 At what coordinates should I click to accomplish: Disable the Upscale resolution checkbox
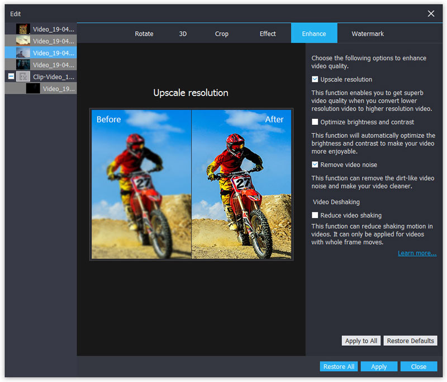tap(315, 80)
